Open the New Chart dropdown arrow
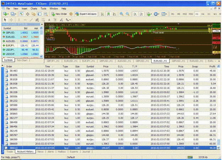The image size is (222, 160). 8,14
